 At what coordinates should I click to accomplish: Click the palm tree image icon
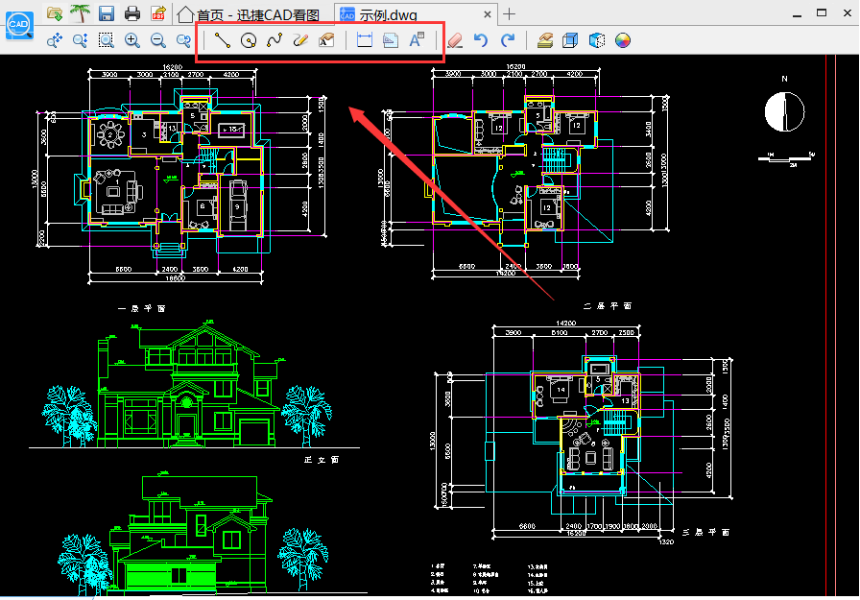pos(80,13)
